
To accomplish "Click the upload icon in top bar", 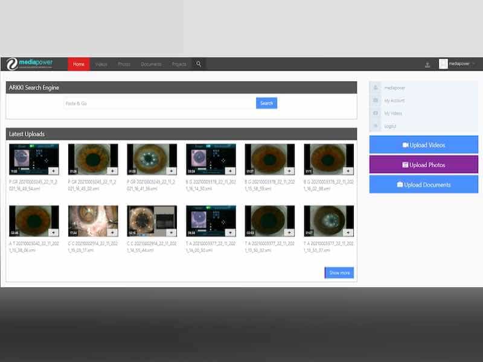I will [x=427, y=65].
